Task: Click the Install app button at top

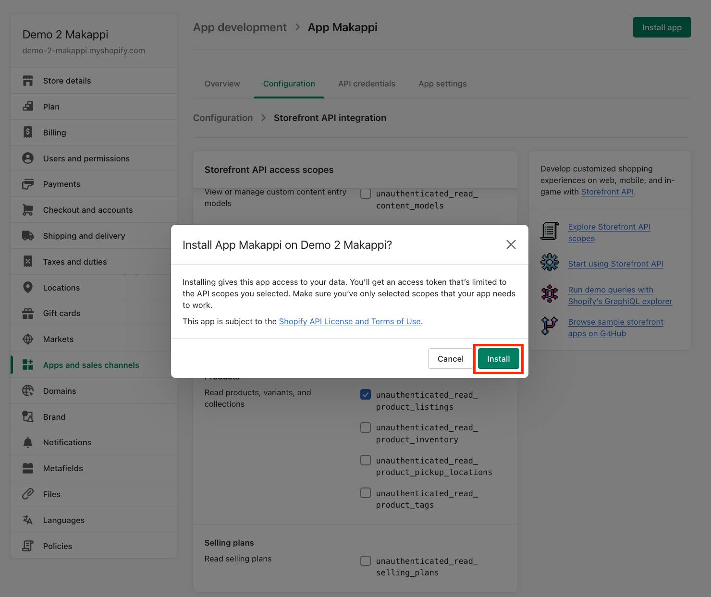Action: point(662,27)
